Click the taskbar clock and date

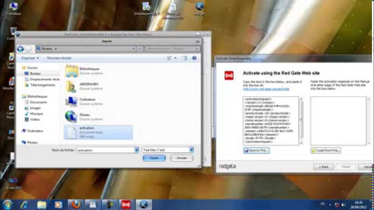tap(359, 204)
